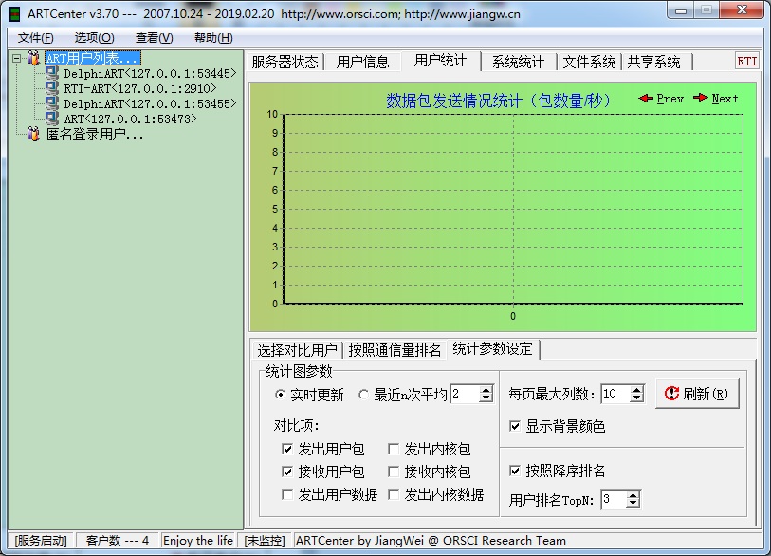Toggle 发出内核包 checkbox

[x=394, y=449]
